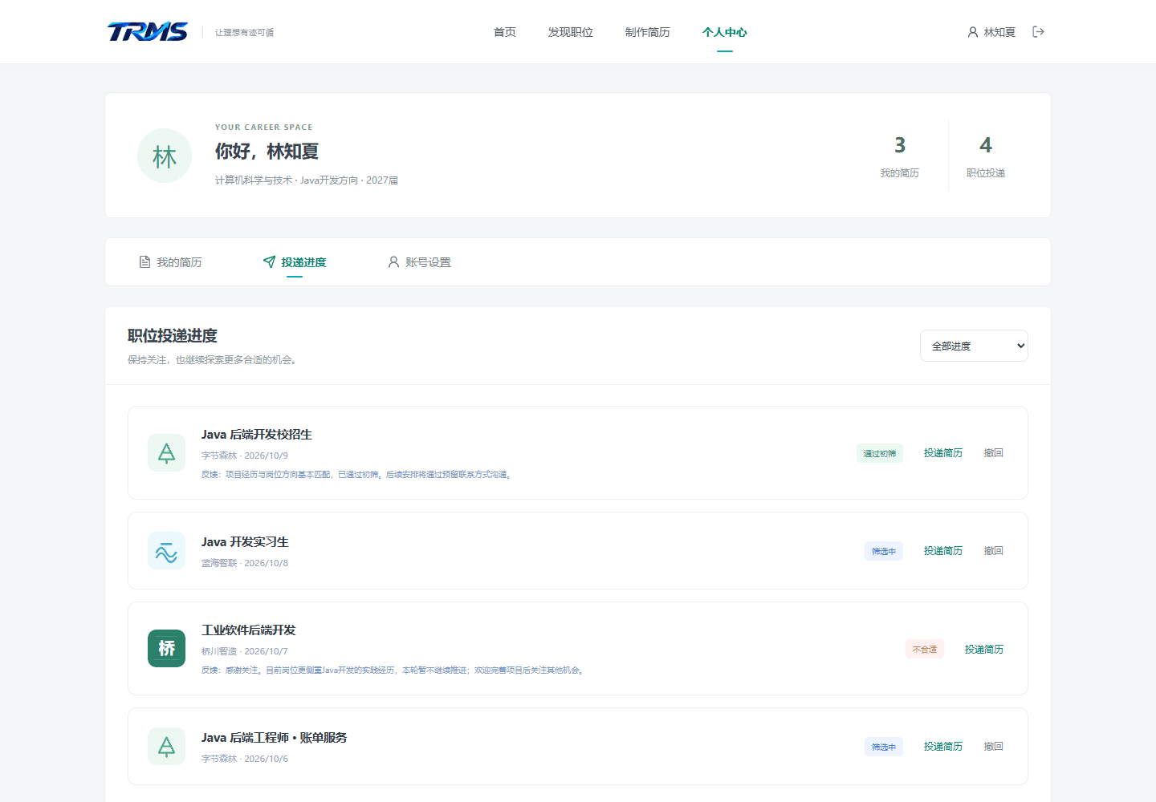Click the 筛选中 badge for Java 后端工程师 • 账单服务

tap(884, 747)
